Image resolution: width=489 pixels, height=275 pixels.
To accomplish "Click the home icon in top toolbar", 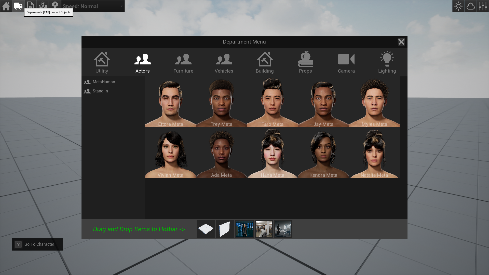I will [x=6, y=6].
